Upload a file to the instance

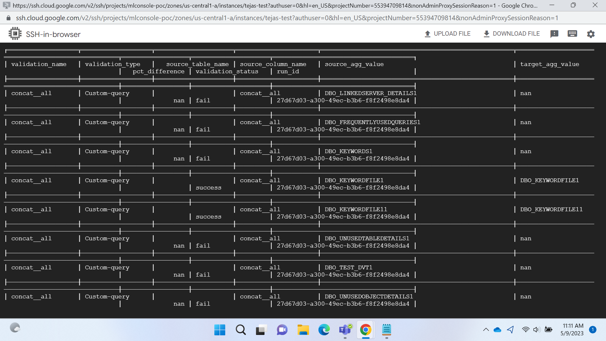click(447, 34)
